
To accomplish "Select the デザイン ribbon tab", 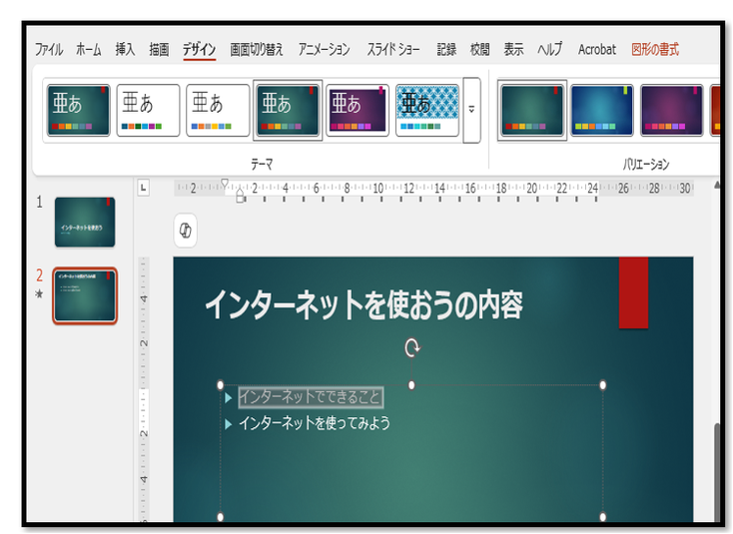I will coord(199,49).
